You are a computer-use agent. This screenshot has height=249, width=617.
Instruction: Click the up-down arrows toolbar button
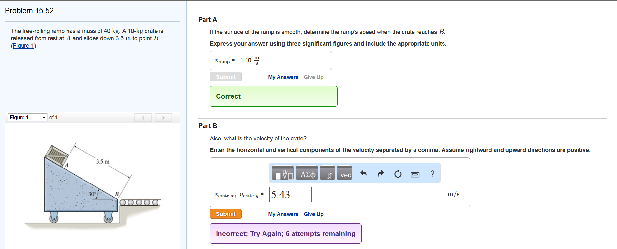coord(327,173)
